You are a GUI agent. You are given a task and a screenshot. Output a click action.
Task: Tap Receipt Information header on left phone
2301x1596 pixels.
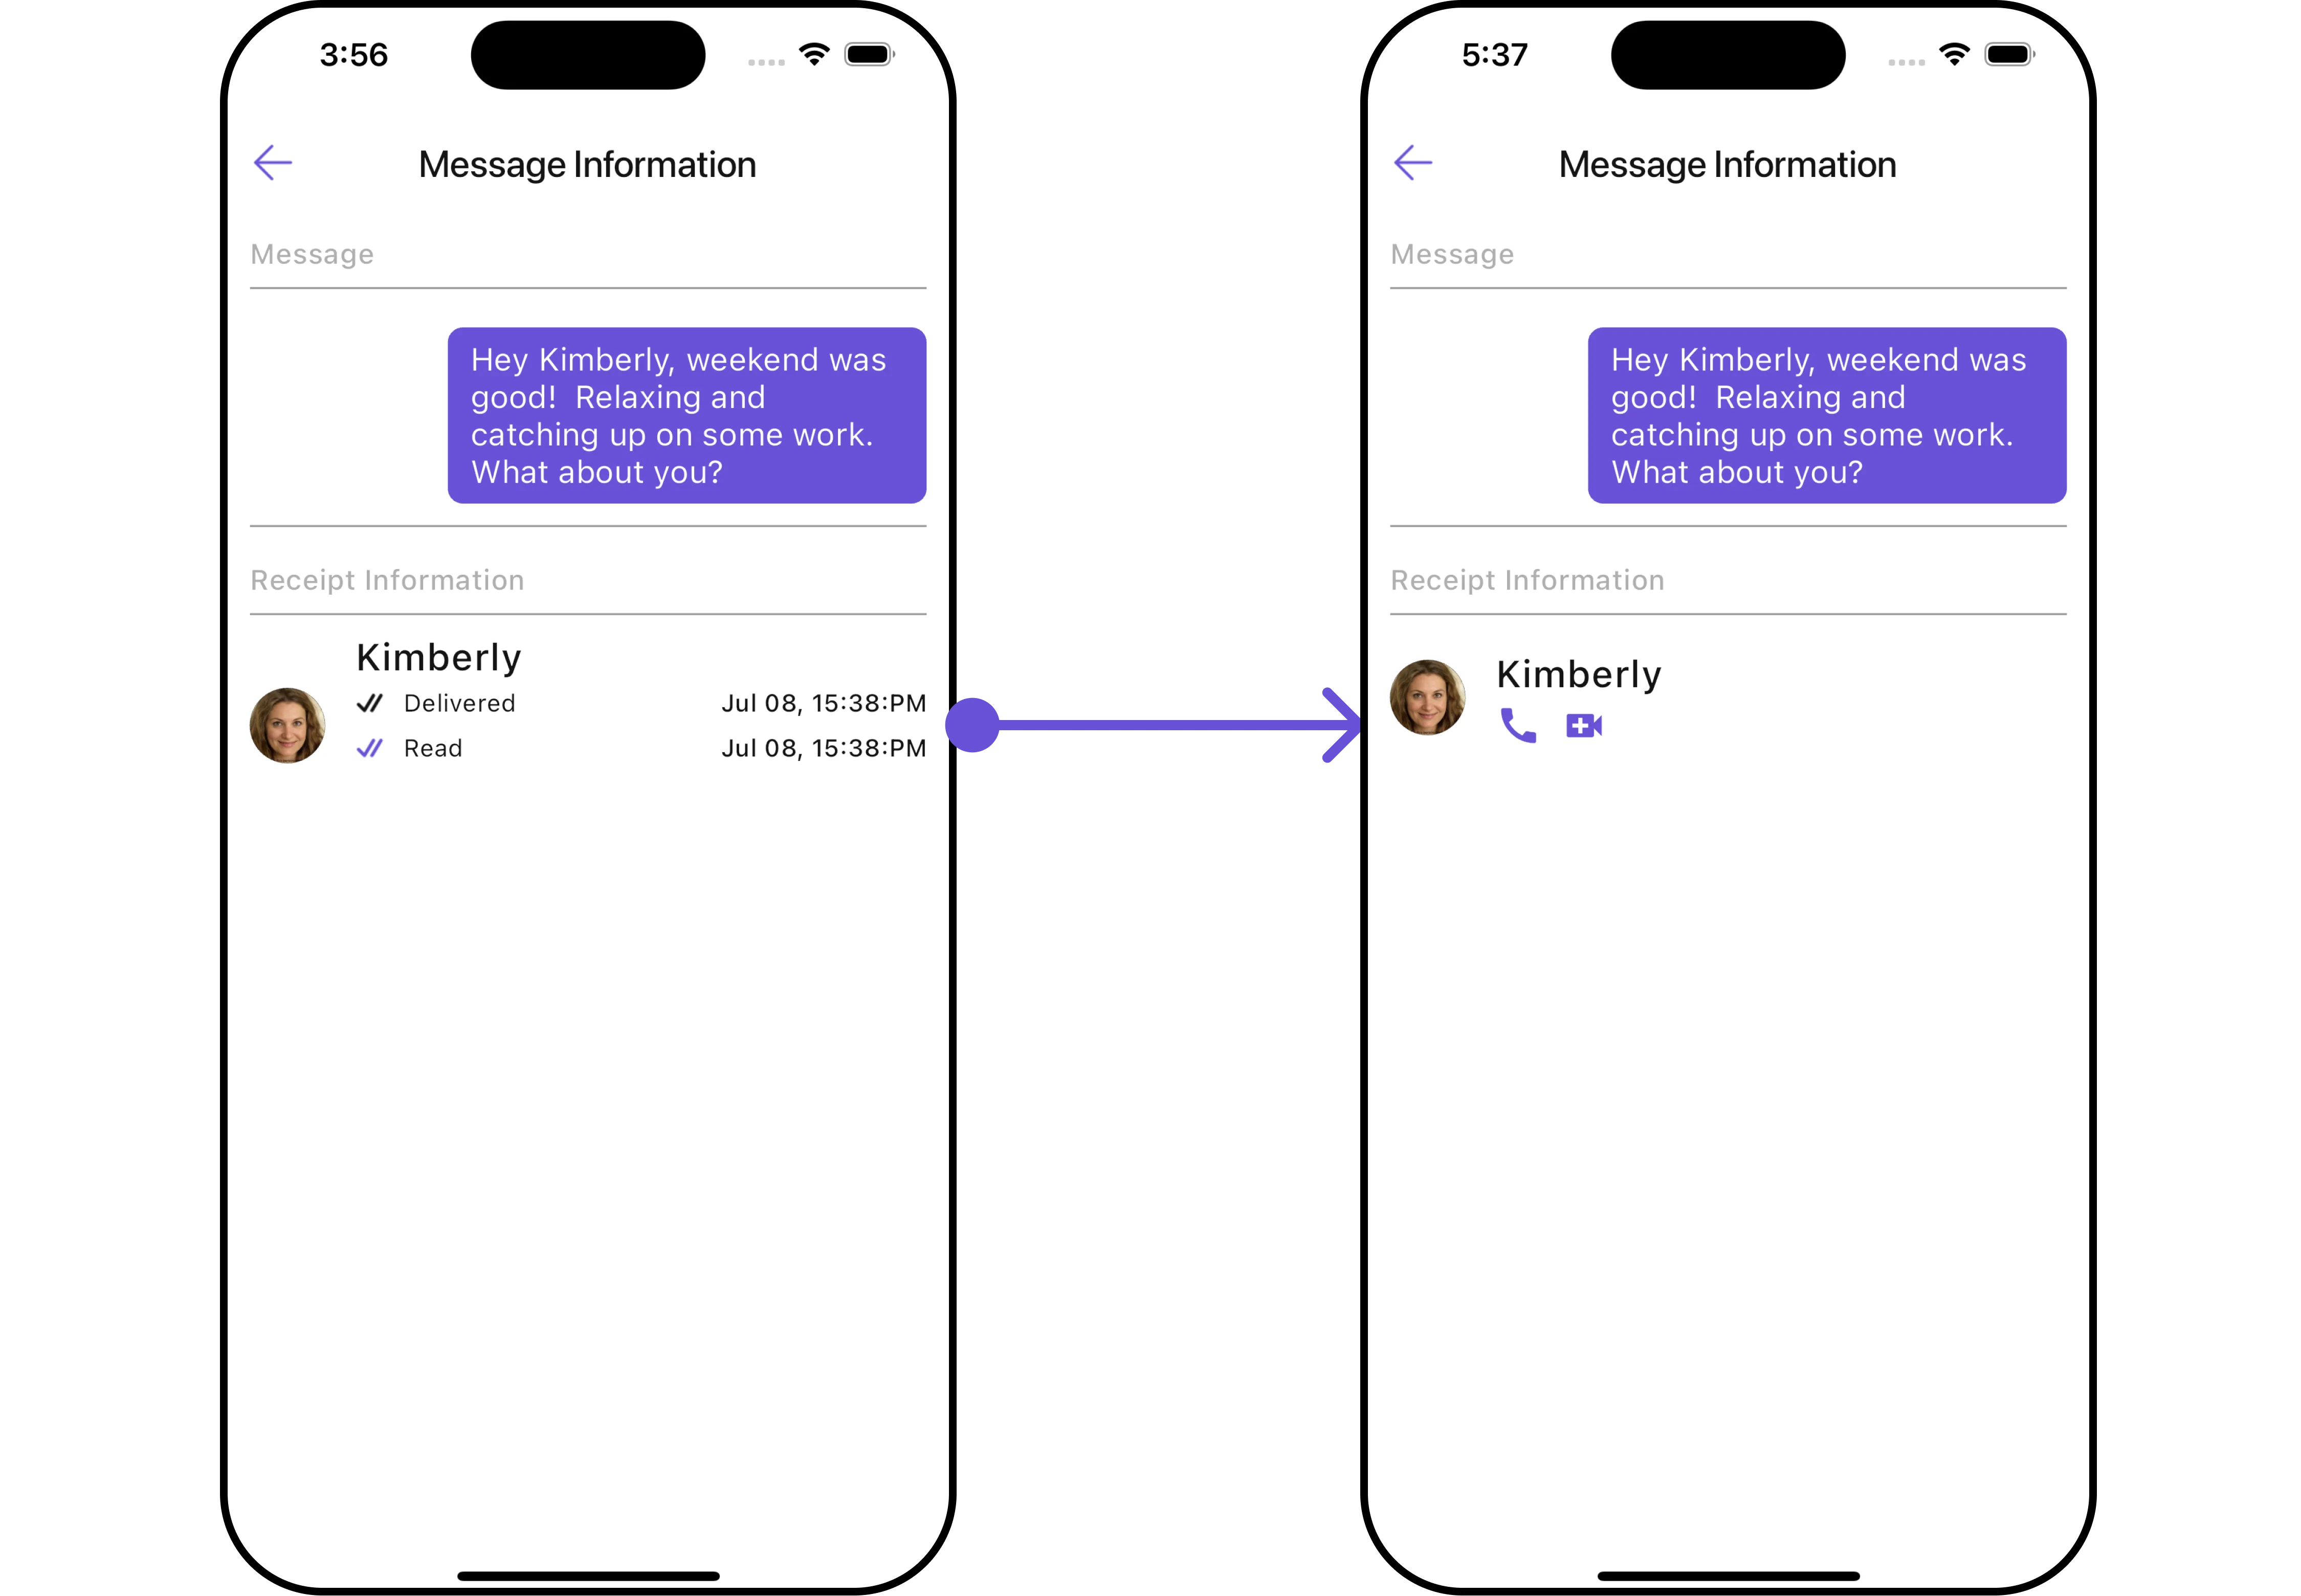click(x=387, y=581)
